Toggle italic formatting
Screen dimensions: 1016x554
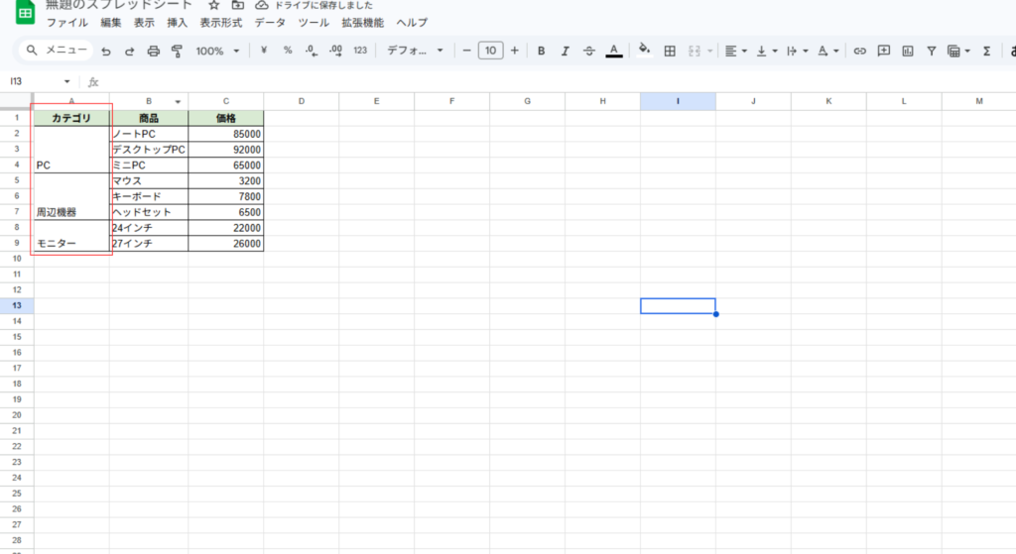point(566,51)
